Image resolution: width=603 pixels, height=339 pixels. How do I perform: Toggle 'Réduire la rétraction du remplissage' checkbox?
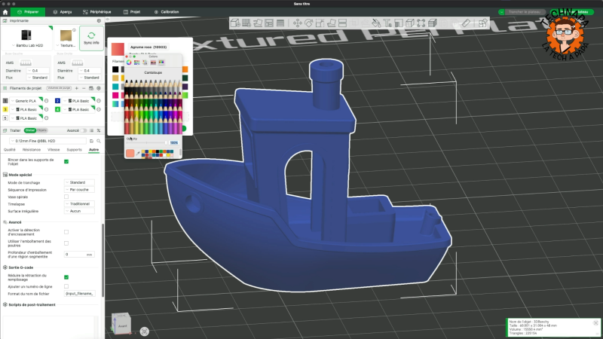point(66,277)
